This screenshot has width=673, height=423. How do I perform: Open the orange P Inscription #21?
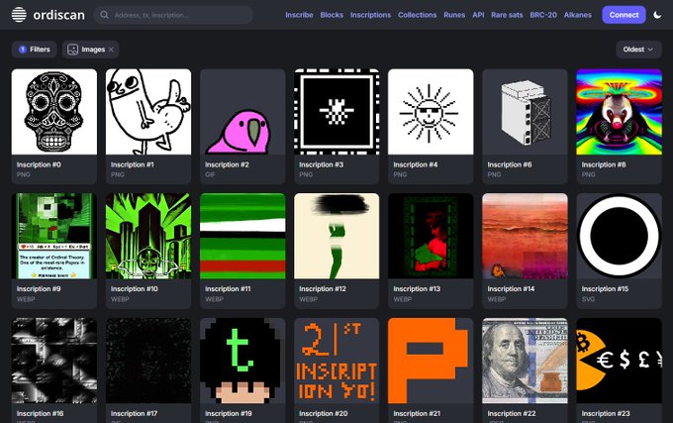click(x=431, y=361)
